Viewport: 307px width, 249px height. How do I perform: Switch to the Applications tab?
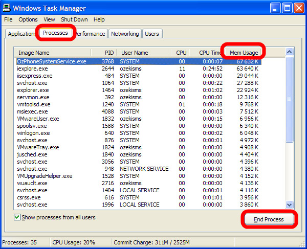coord(21,34)
